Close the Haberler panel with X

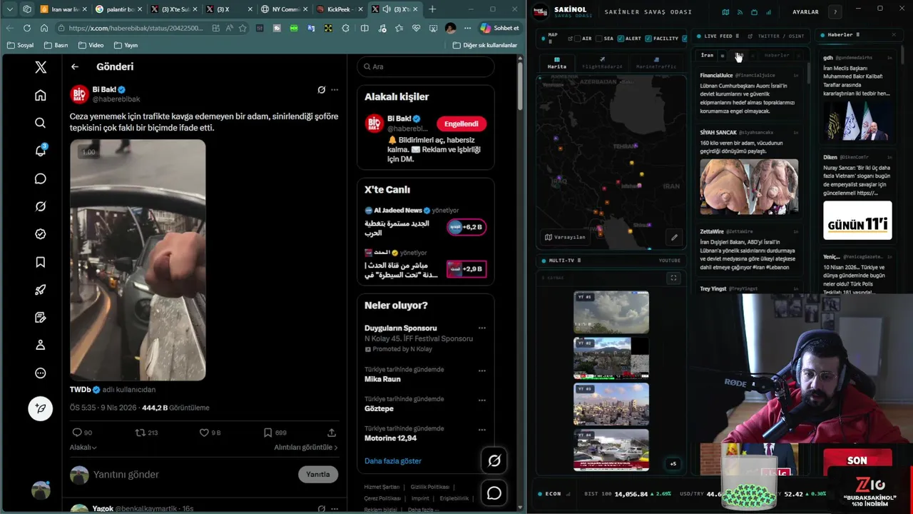point(894,34)
